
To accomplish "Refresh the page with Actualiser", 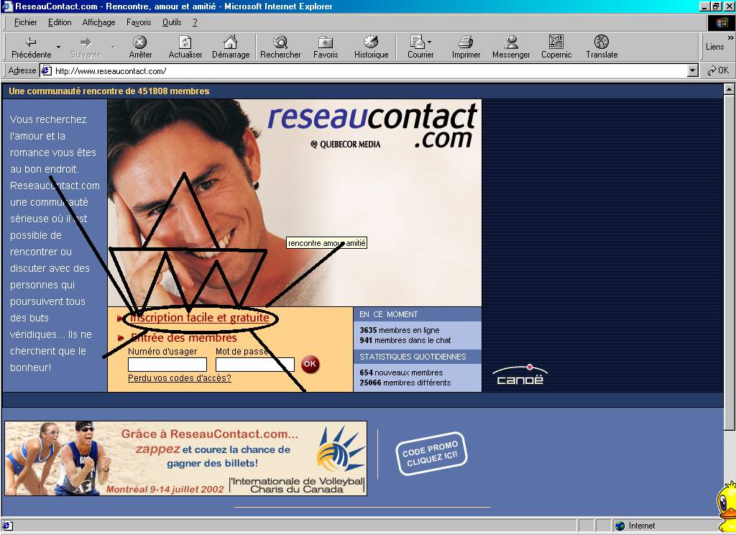I will pyautogui.click(x=185, y=47).
